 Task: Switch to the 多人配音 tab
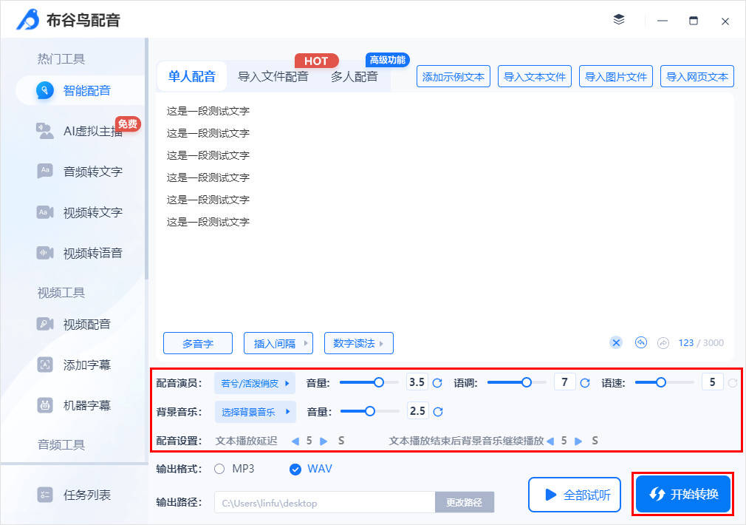coord(354,76)
